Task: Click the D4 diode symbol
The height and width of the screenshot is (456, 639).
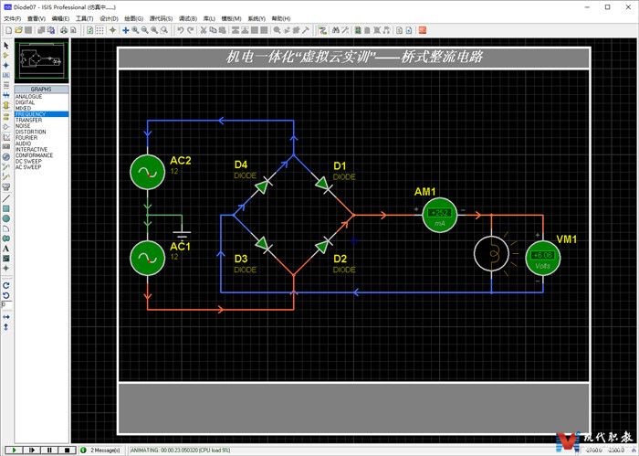Action: point(263,186)
